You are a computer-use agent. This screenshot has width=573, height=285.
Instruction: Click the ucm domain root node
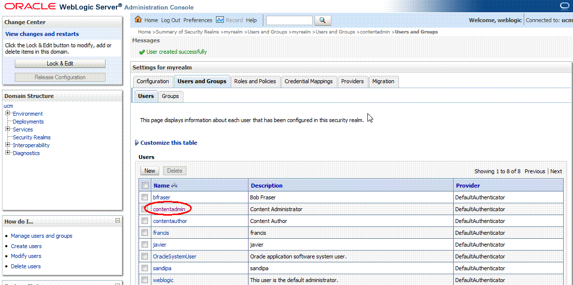[8, 106]
